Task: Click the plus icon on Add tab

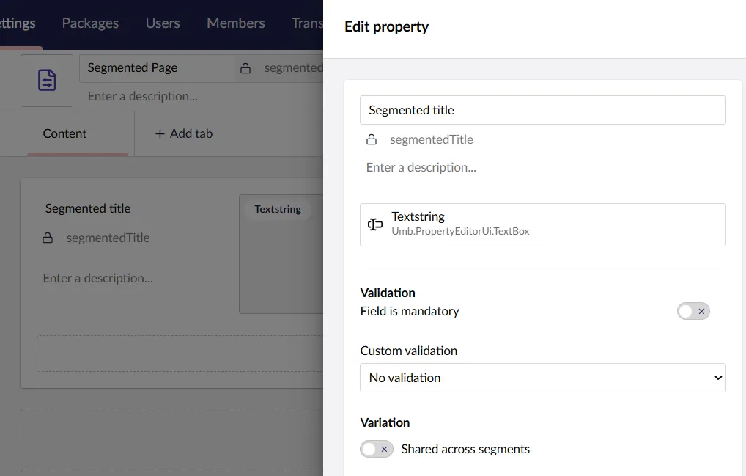Action: (x=160, y=133)
